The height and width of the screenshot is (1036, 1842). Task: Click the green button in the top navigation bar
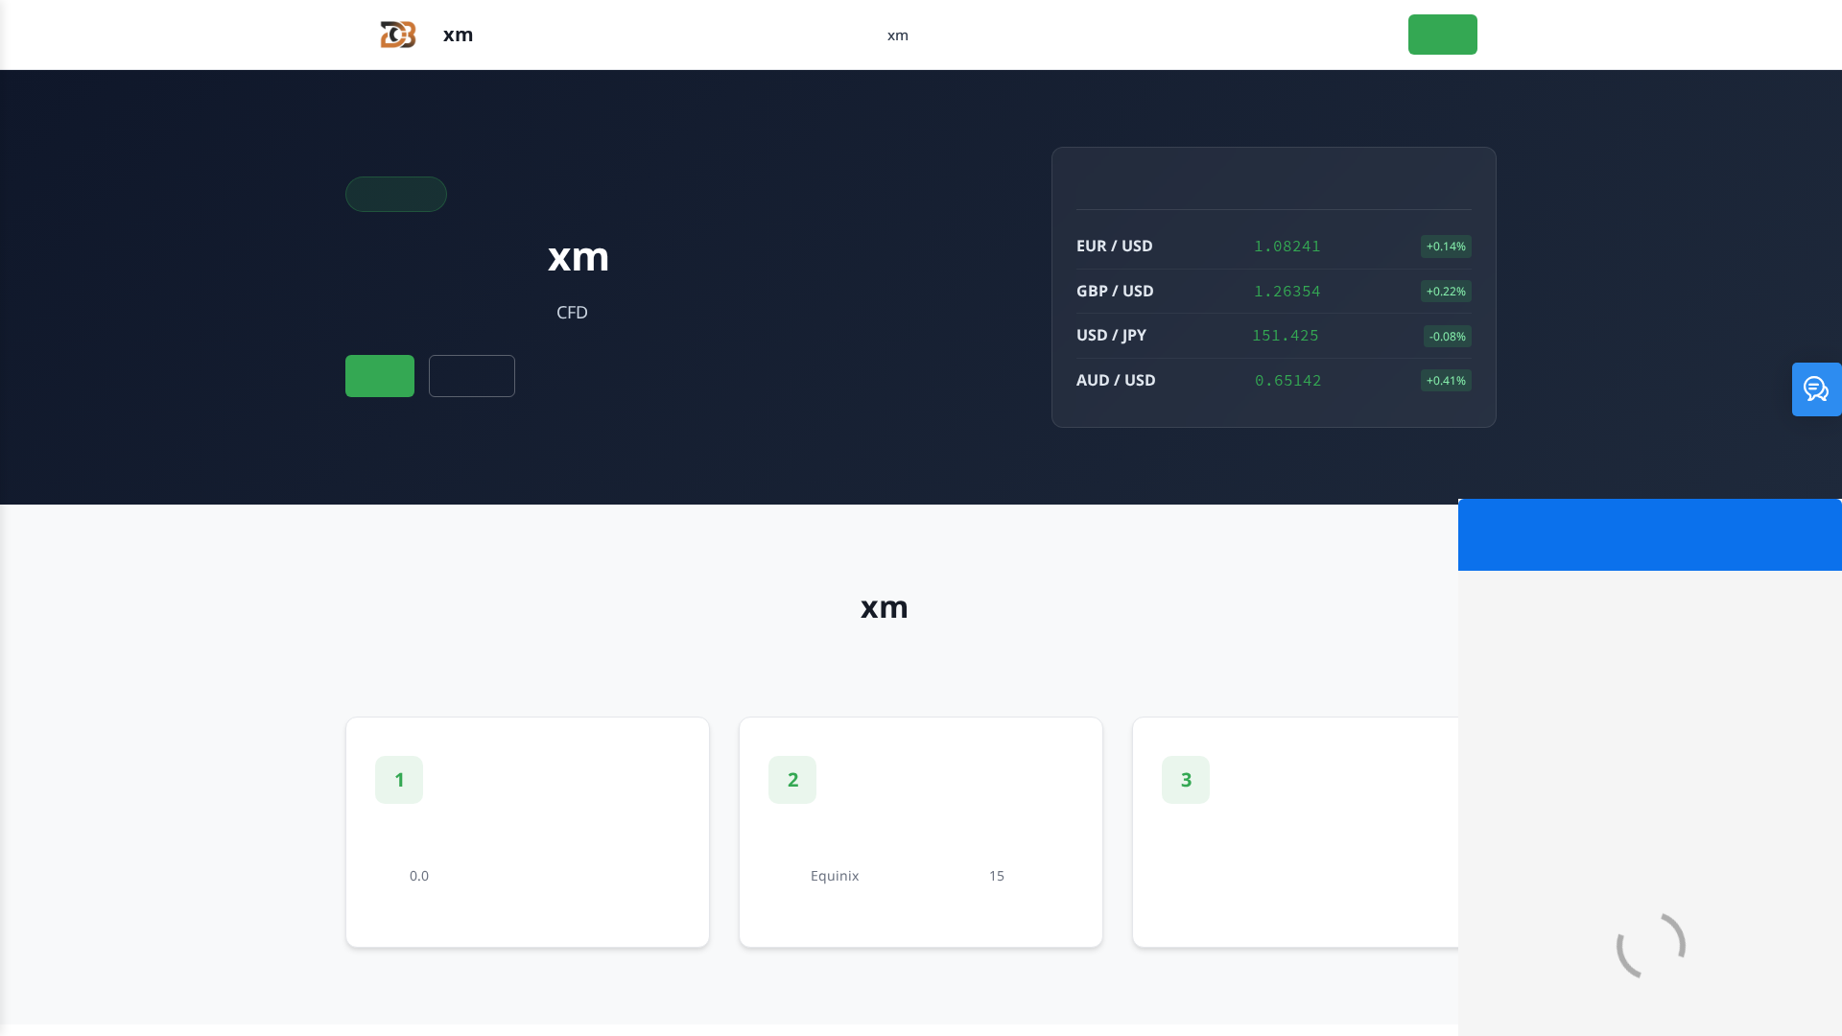point(1442,35)
